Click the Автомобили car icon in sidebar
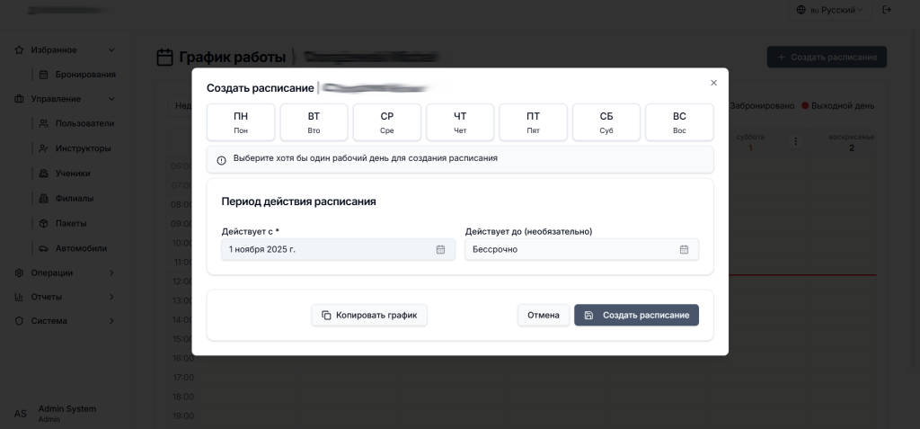Viewport: 920px width, 429px height. (44, 248)
